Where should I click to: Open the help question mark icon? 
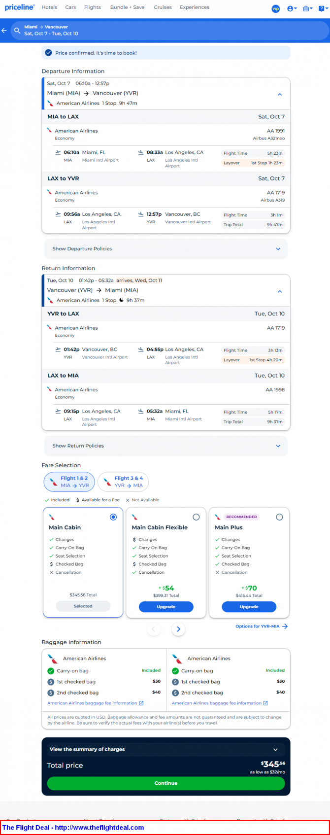click(x=322, y=8)
